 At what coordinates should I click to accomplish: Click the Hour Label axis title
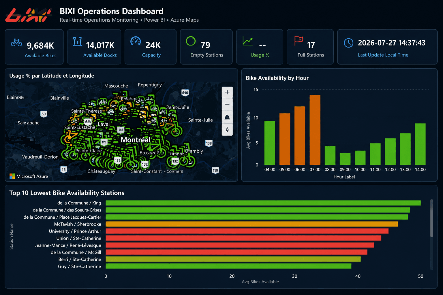(x=344, y=177)
